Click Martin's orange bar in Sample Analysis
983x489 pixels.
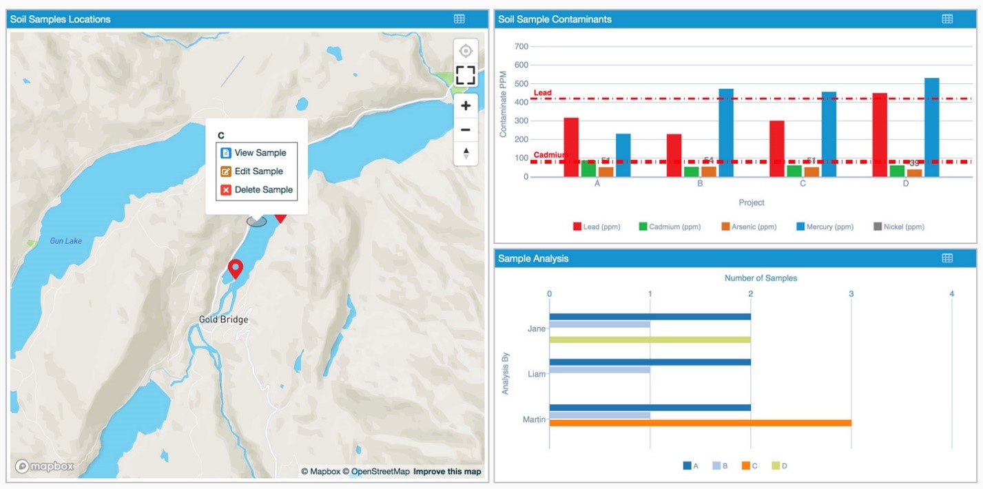coord(700,423)
